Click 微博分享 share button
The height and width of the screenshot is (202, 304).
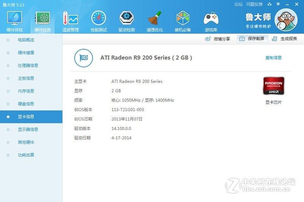coord(217,39)
